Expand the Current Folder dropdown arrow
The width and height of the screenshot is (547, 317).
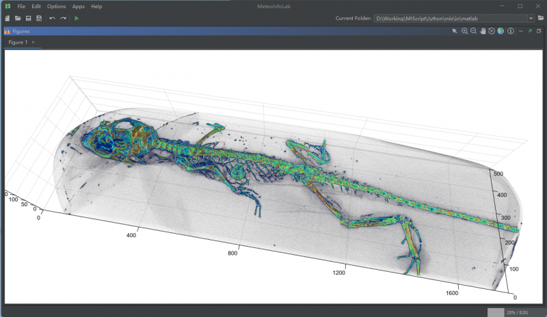531,18
